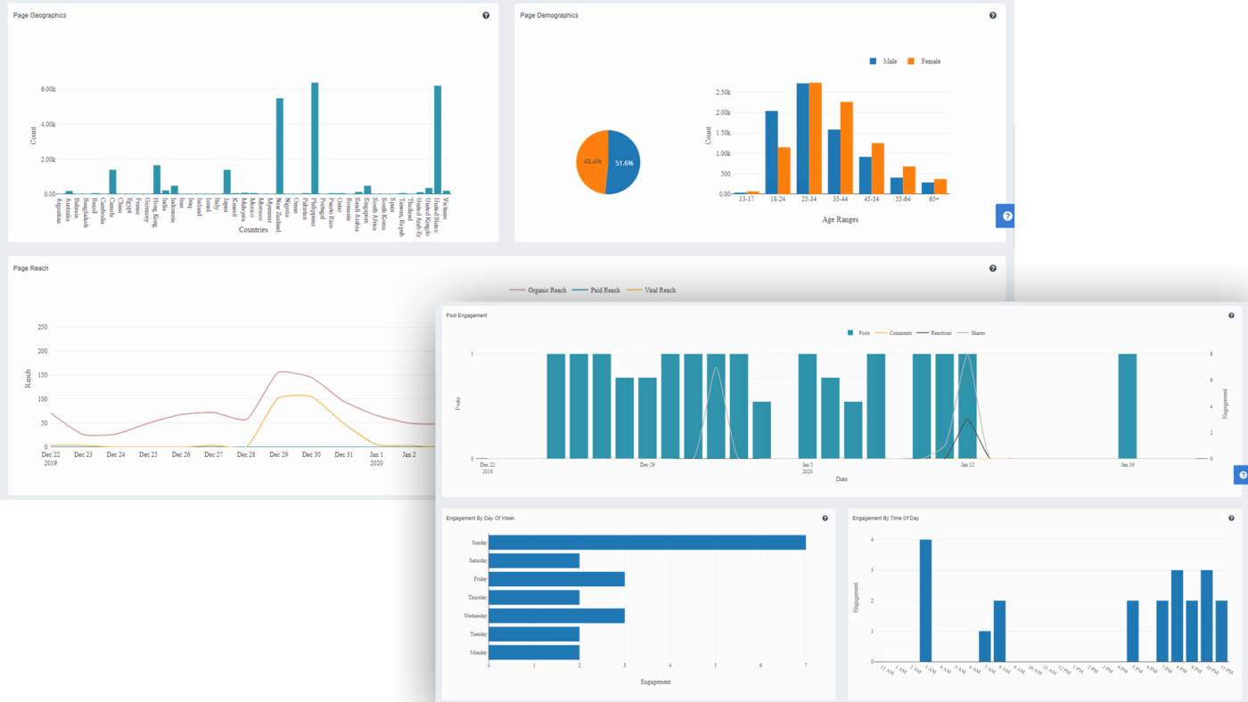Select the 51.6% blue pie slice
Screen dimensions: 1248x702
point(624,162)
